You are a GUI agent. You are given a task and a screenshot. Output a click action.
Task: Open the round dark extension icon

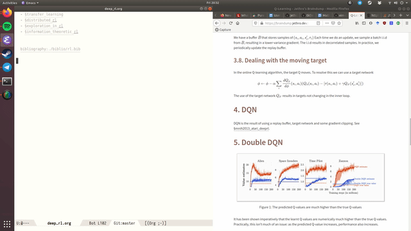click(x=371, y=23)
